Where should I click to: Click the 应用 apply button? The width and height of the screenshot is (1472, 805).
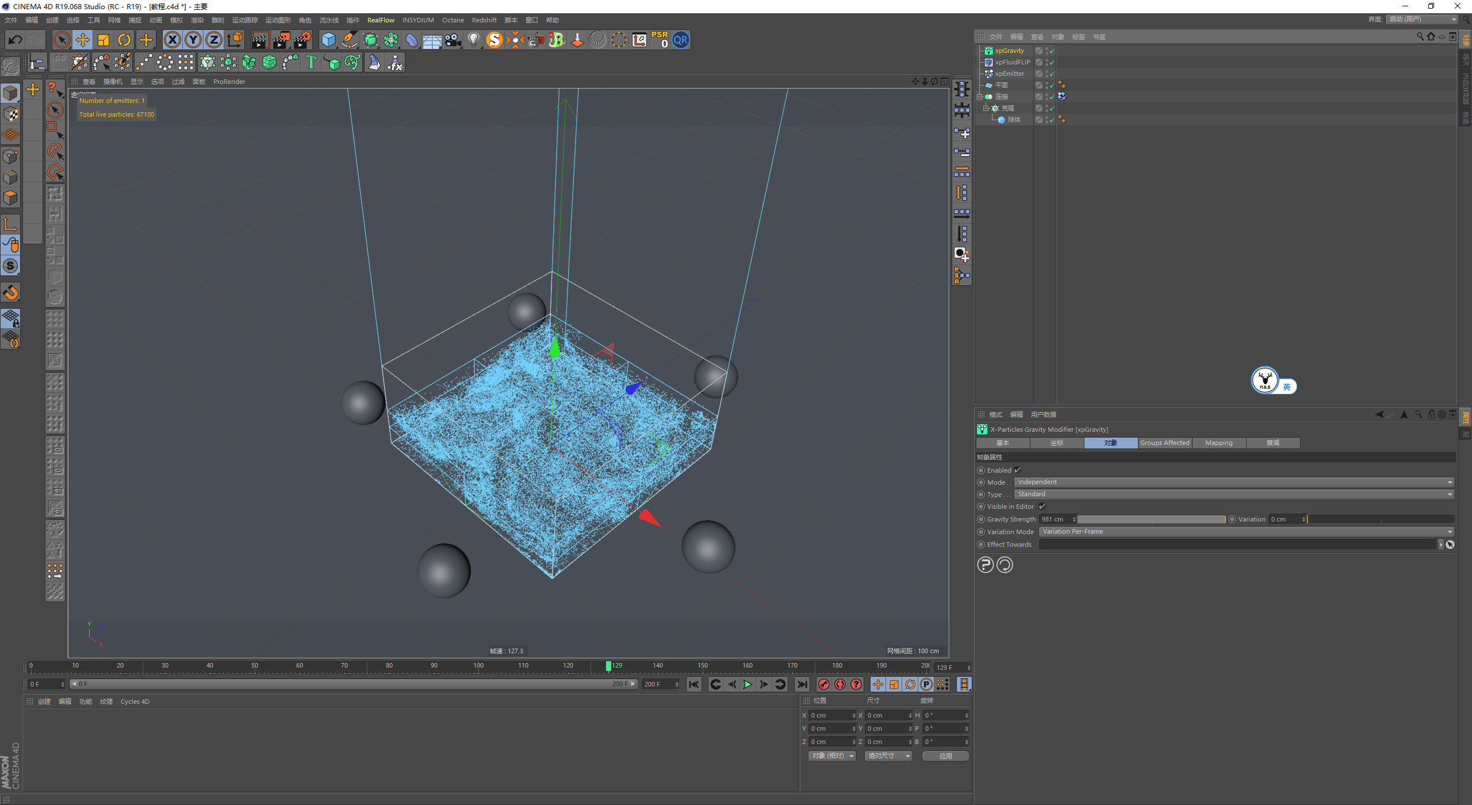tap(945, 756)
